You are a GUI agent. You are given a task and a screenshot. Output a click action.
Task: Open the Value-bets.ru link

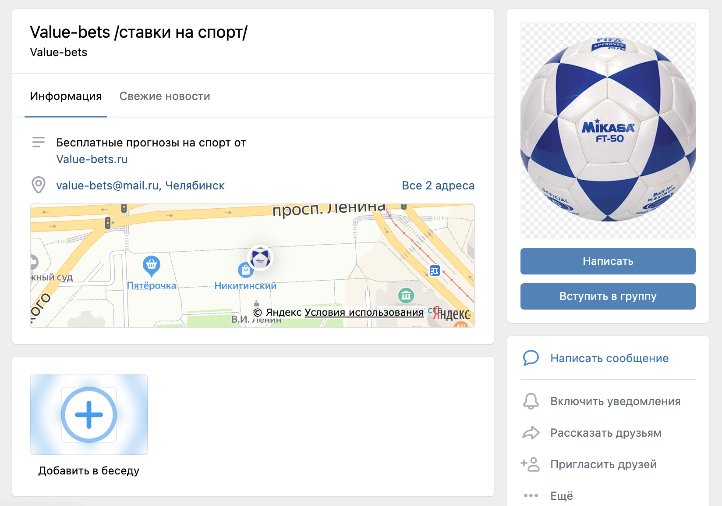92,159
